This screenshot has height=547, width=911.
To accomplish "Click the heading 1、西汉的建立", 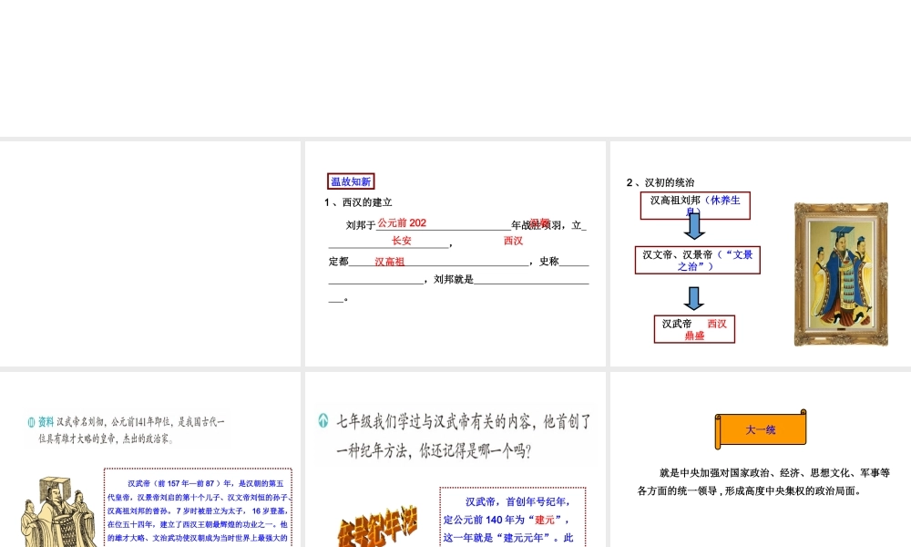I will pyautogui.click(x=358, y=202).
